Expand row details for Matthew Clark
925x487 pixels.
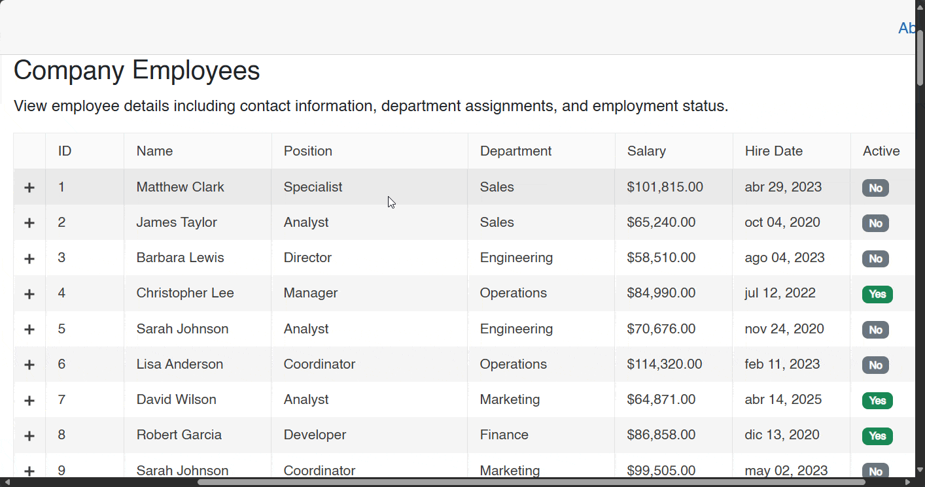coord(29,188)
